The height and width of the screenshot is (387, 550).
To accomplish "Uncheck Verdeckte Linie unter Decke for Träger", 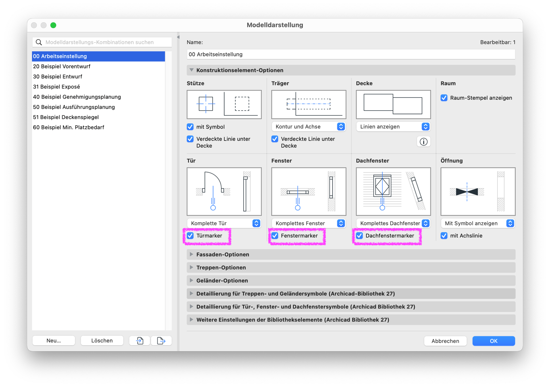I will tap(275, 139).
